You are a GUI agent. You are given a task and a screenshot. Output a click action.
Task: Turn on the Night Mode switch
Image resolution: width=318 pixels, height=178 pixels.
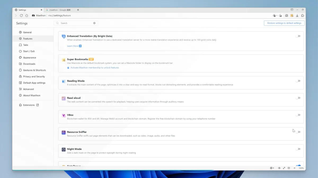click(x=298, y=149)
